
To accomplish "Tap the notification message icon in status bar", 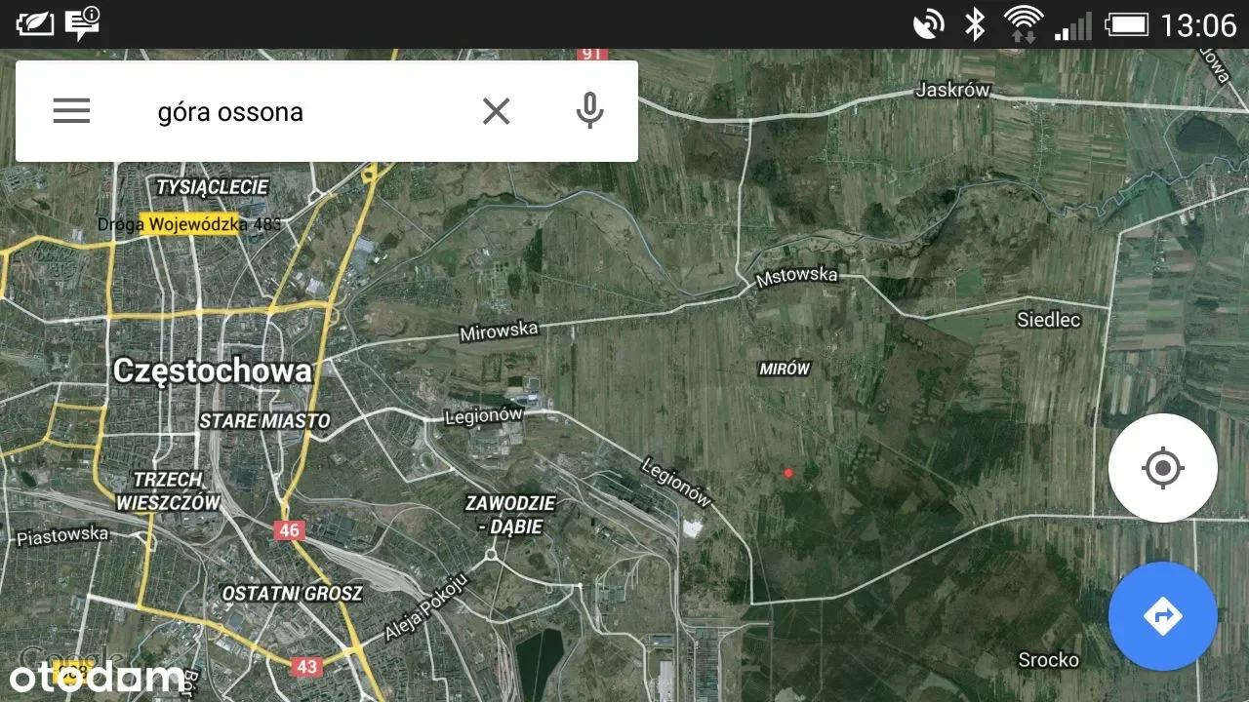I will click(x=82, y=23).
